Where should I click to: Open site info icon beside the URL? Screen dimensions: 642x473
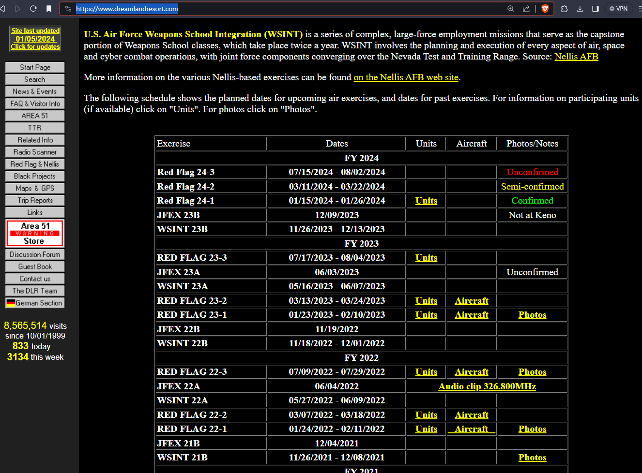pos(68,9)
